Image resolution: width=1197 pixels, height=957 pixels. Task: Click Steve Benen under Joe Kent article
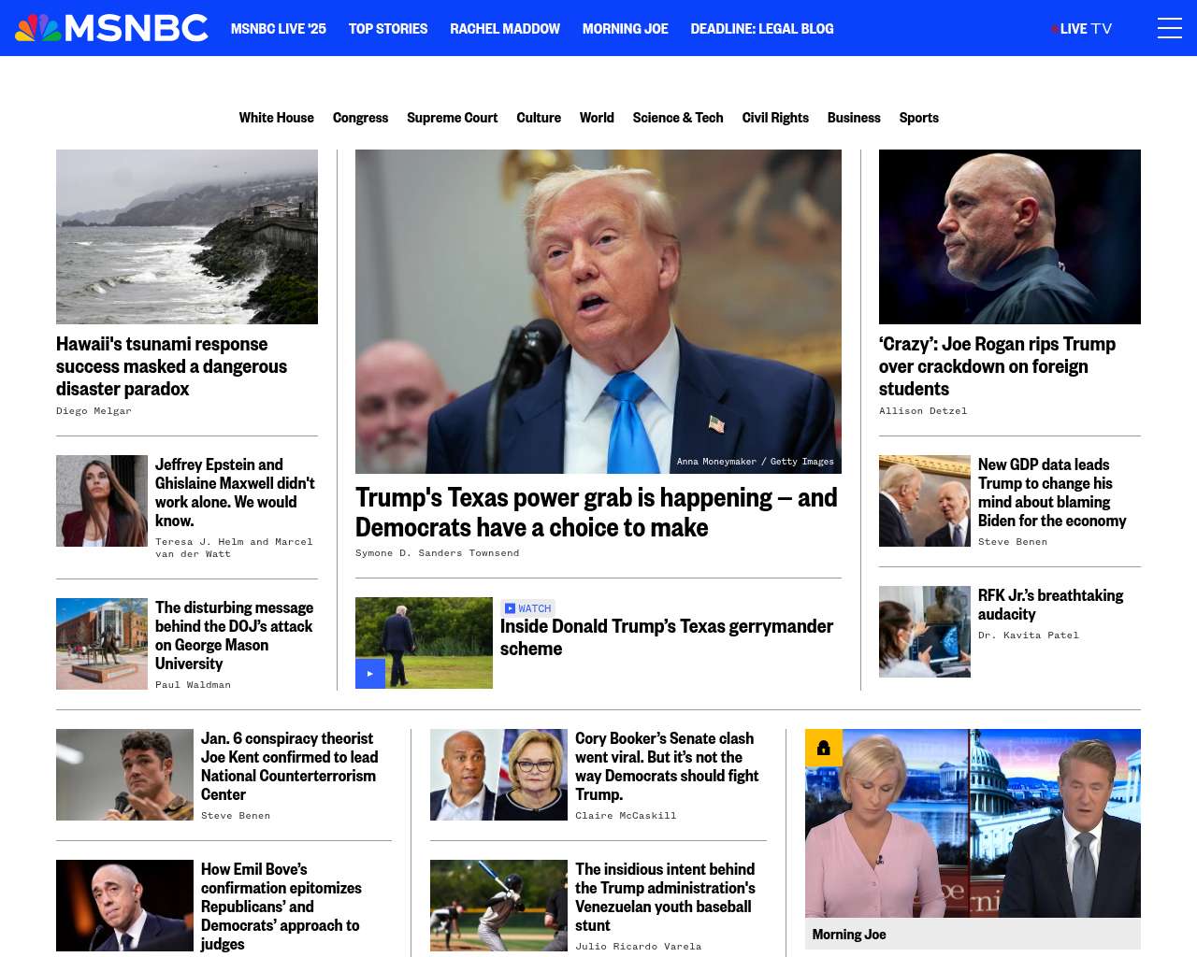(x=236, y=816)
